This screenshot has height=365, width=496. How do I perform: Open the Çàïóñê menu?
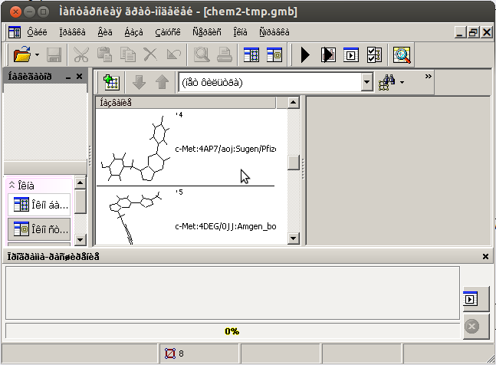click(168, 32)
